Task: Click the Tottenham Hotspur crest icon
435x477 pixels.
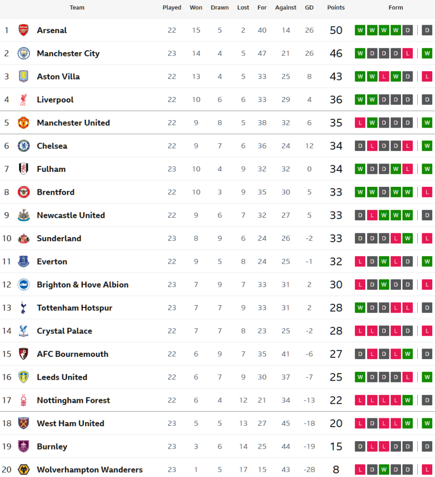Action: click(23, 308)
